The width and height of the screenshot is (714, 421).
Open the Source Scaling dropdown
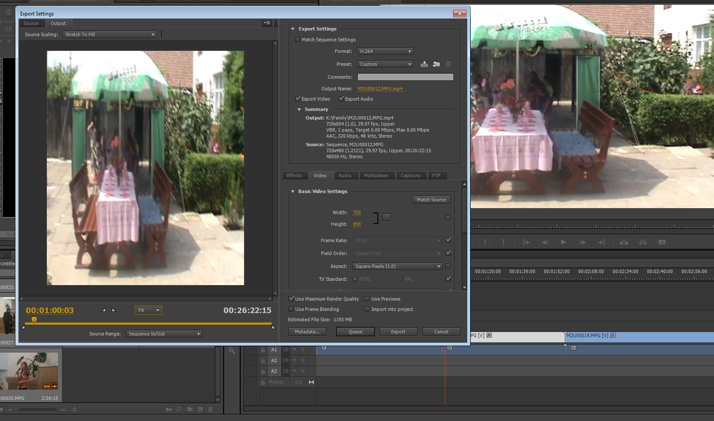[110, 34]
